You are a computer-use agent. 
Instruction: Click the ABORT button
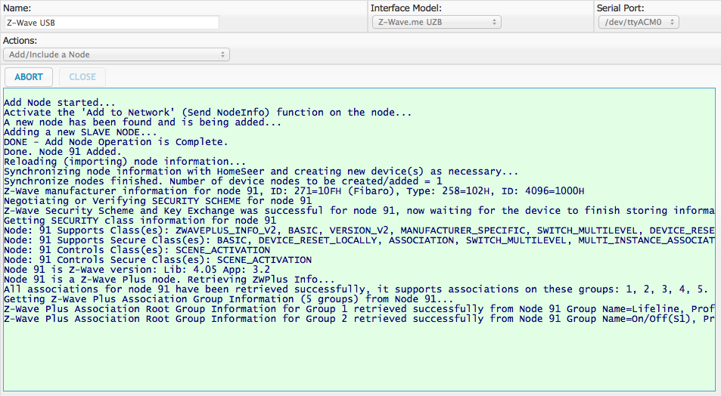tap(29, 77)
